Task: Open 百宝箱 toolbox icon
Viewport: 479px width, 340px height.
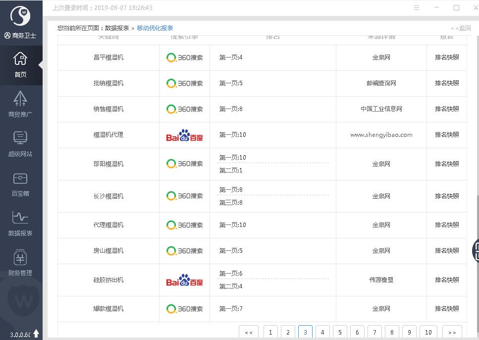Action: click(x=20, y=183)
